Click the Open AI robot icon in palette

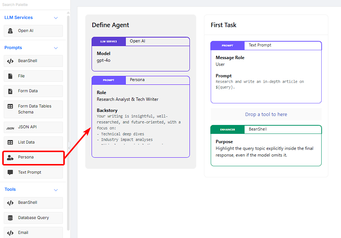10,31
